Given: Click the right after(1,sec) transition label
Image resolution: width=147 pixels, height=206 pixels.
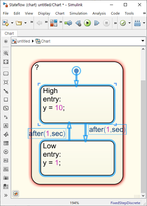Looking at the screenshot, I should [107, 130].
